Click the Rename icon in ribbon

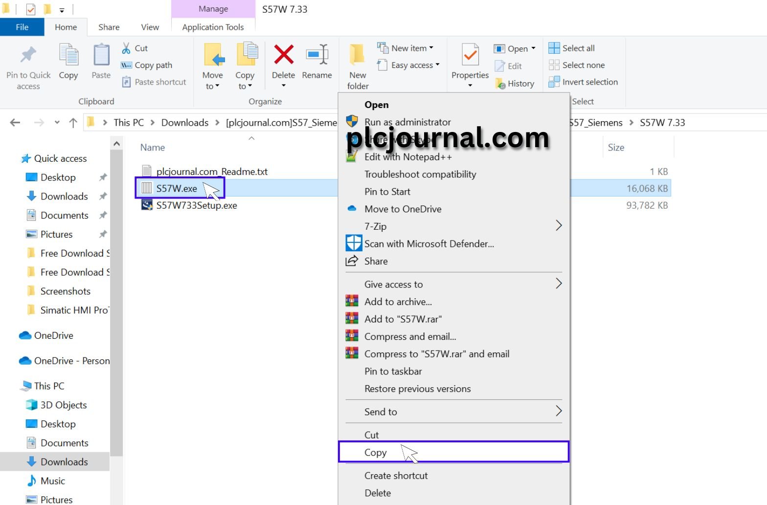tap(317, 54)
